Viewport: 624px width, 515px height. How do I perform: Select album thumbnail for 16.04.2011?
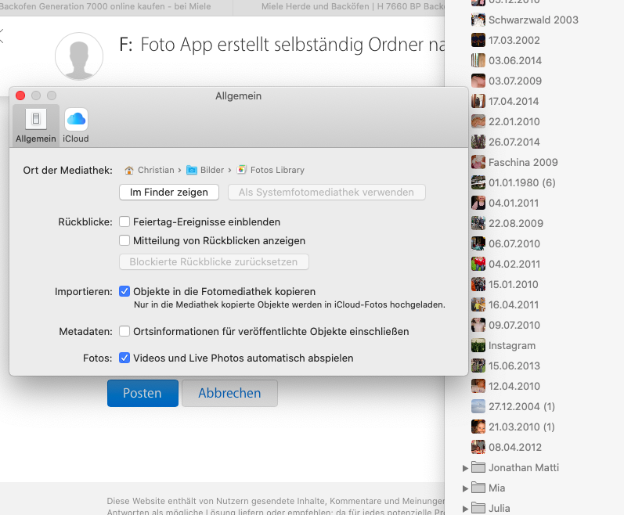[478, 304]
